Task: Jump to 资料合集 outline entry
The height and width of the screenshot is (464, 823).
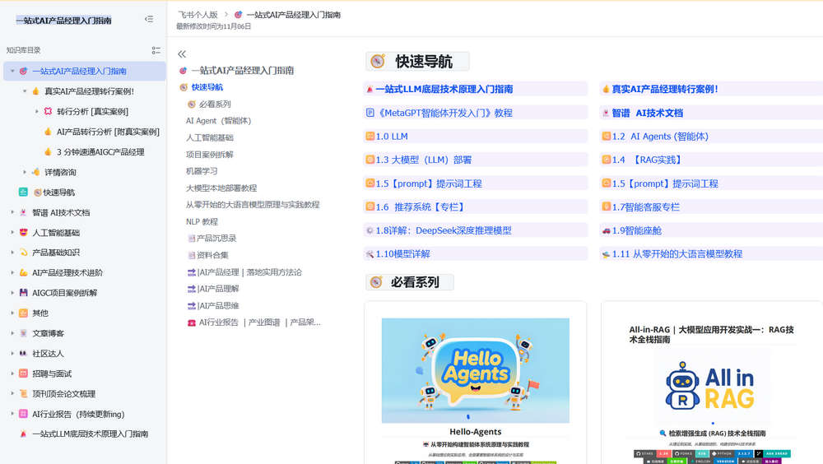Action: [x=212, y=255]
